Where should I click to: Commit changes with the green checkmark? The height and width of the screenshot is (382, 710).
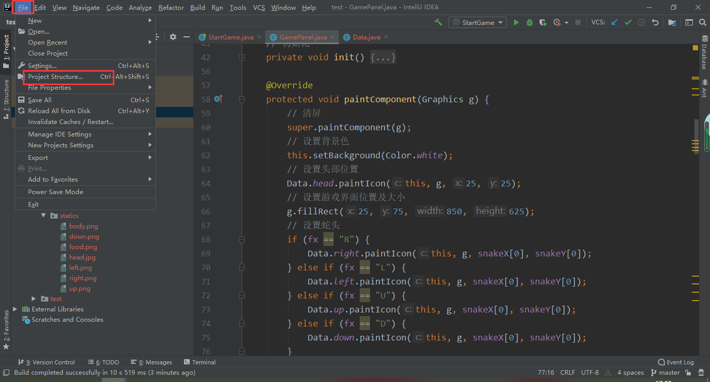tap(628, 22)
